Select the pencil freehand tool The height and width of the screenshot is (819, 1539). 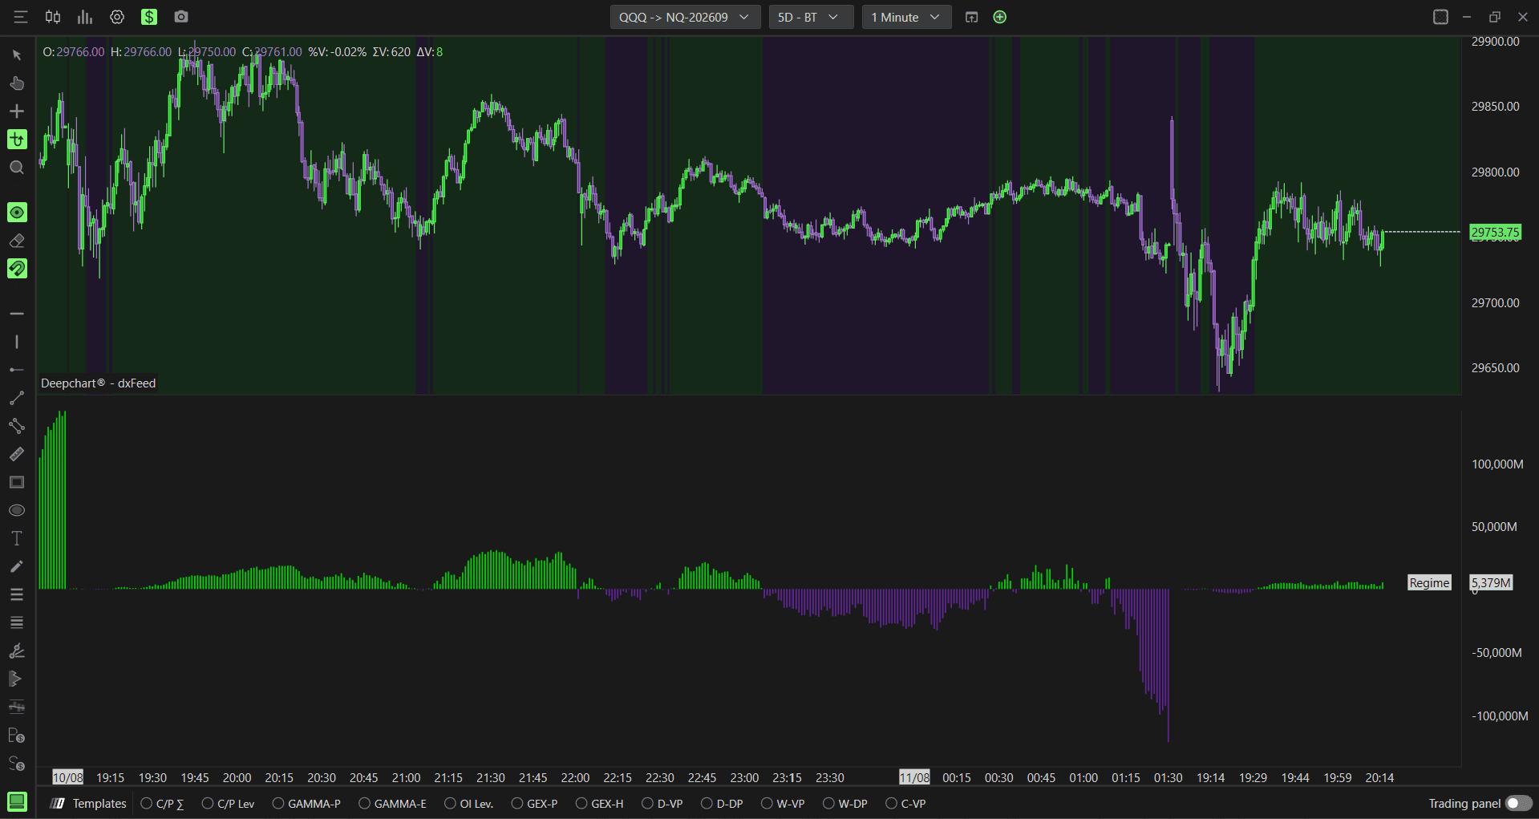(x=17, y=566)
